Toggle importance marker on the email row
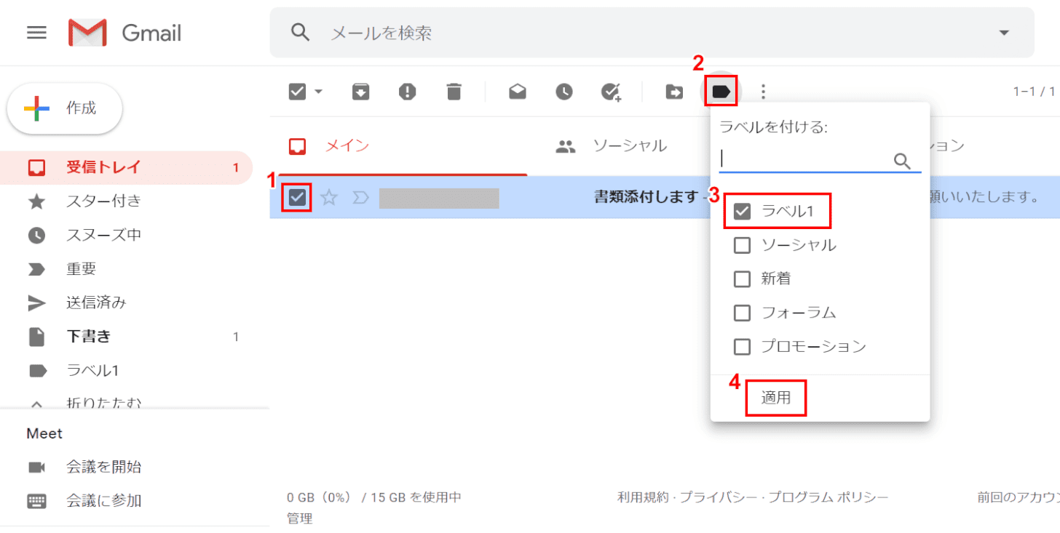 click(360, 197)
